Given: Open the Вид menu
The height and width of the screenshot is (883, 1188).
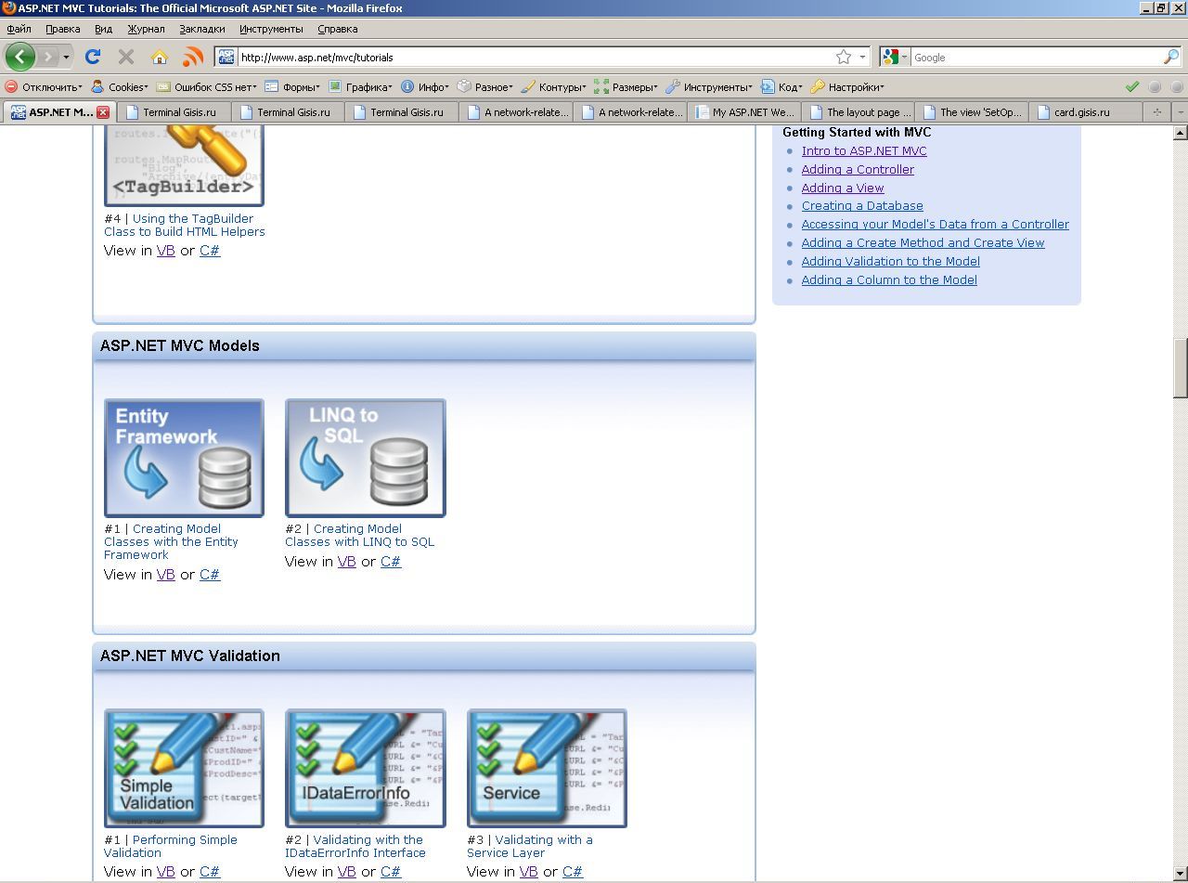Looking at the screenshot, I should pos(103,29).
